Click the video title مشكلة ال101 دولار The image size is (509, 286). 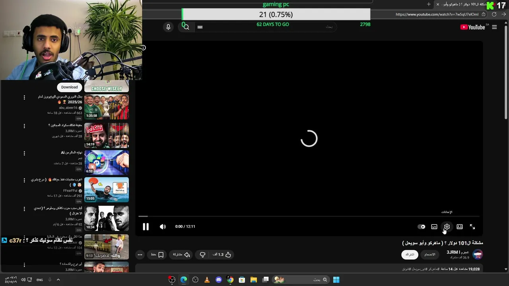click(443, 243)
